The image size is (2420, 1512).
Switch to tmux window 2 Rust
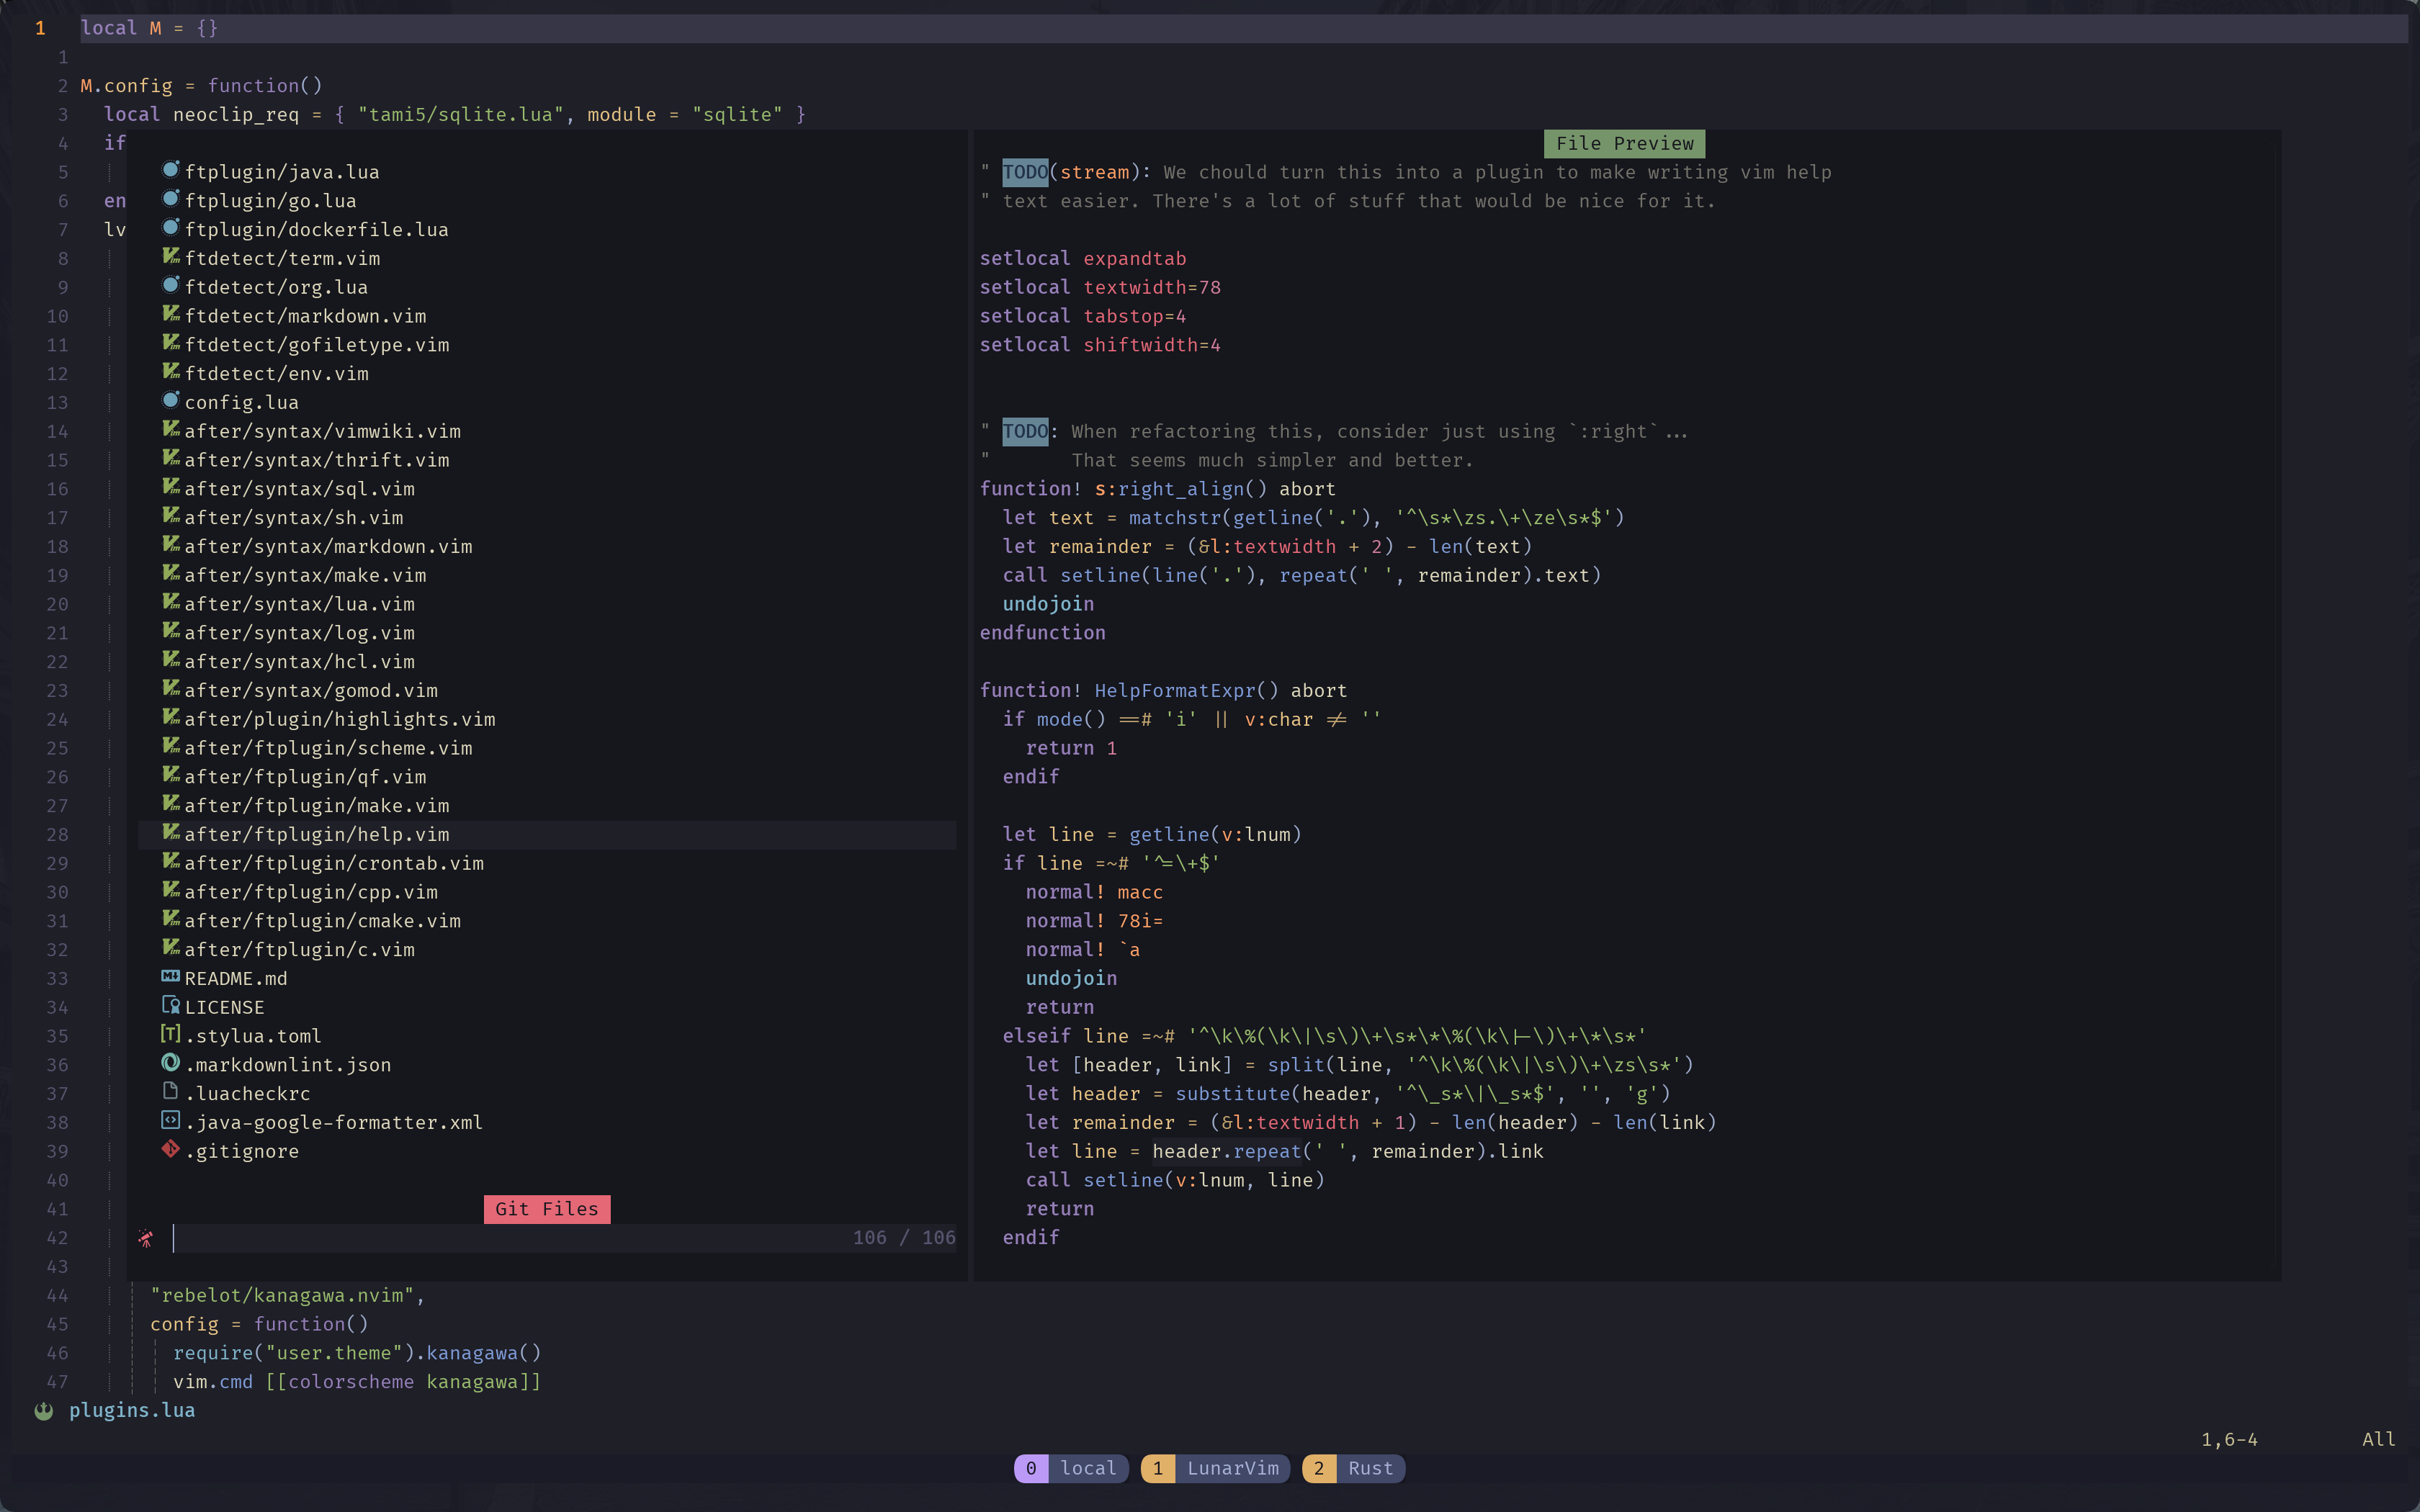(x=1353, y=1468)
